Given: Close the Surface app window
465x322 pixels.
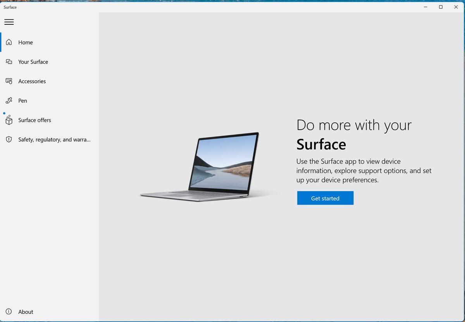Looking at the screenshot, I should point(456,7).
